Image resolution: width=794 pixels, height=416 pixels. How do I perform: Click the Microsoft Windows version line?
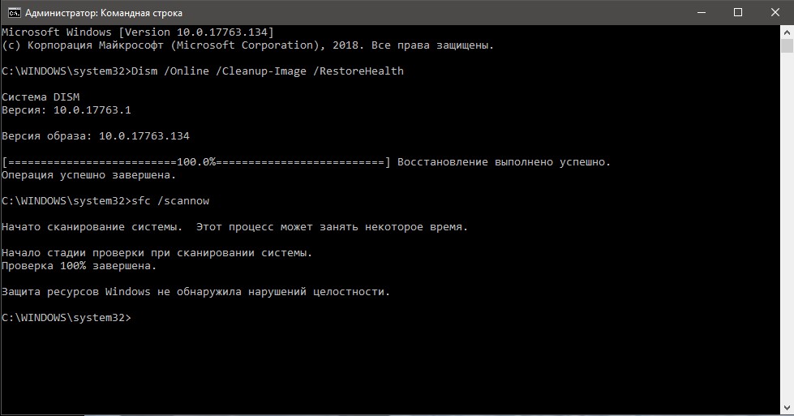(x=138, y=32)
